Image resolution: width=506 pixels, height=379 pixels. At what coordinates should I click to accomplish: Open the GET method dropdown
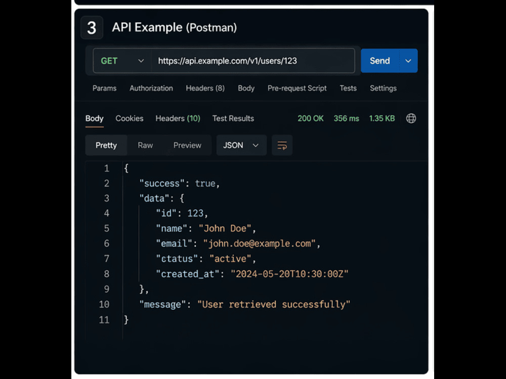pyautogui.click(x=122, y=61)
